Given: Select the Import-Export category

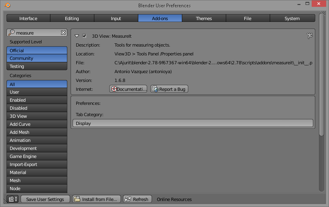Looking at the screenshot, I should point(37,164).
